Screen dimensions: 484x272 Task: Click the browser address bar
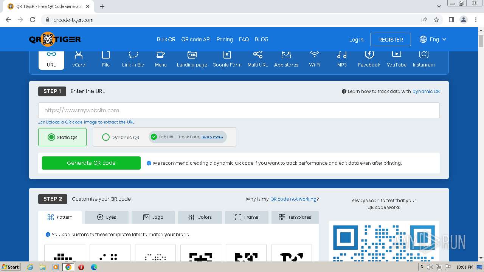point(231,20)
